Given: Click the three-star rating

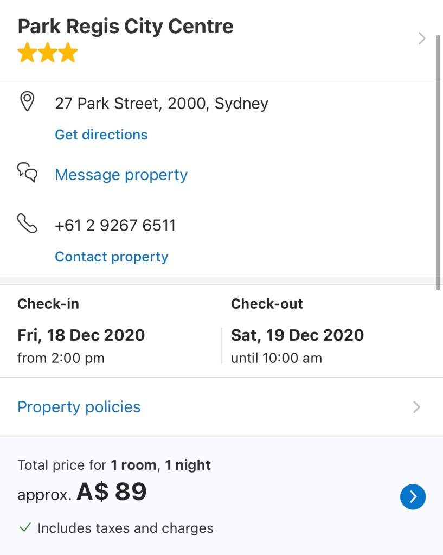Looking at the screenshot, I should [x=48, y=53].
